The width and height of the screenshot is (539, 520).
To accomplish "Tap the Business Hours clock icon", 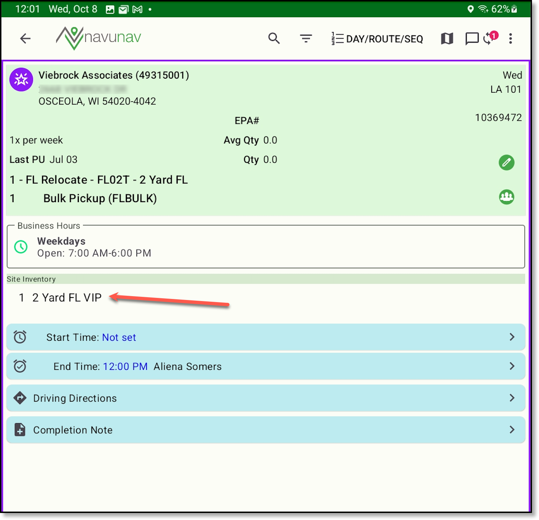I will tap(21, 247).
